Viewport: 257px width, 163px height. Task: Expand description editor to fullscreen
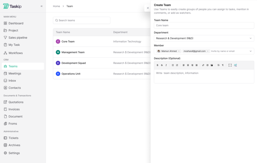(230, 65)
